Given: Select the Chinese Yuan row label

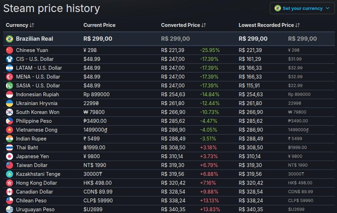Looking at the screenshot, I should (x=32, y=50).
